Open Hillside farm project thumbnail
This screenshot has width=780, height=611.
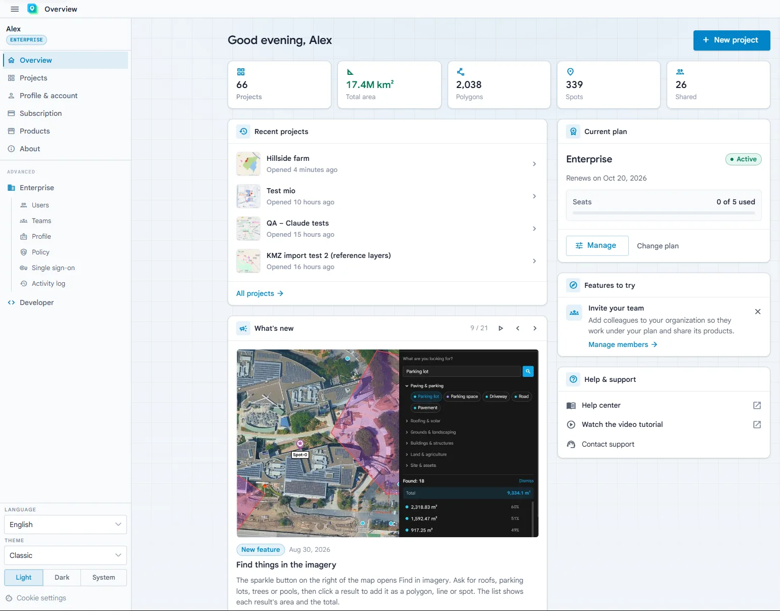click(x=248, y=164)
